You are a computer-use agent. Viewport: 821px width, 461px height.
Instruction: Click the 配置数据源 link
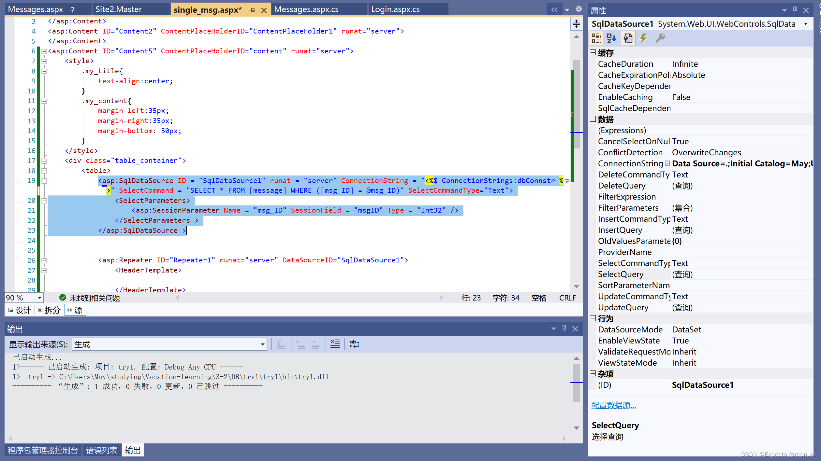coord(613,405)
